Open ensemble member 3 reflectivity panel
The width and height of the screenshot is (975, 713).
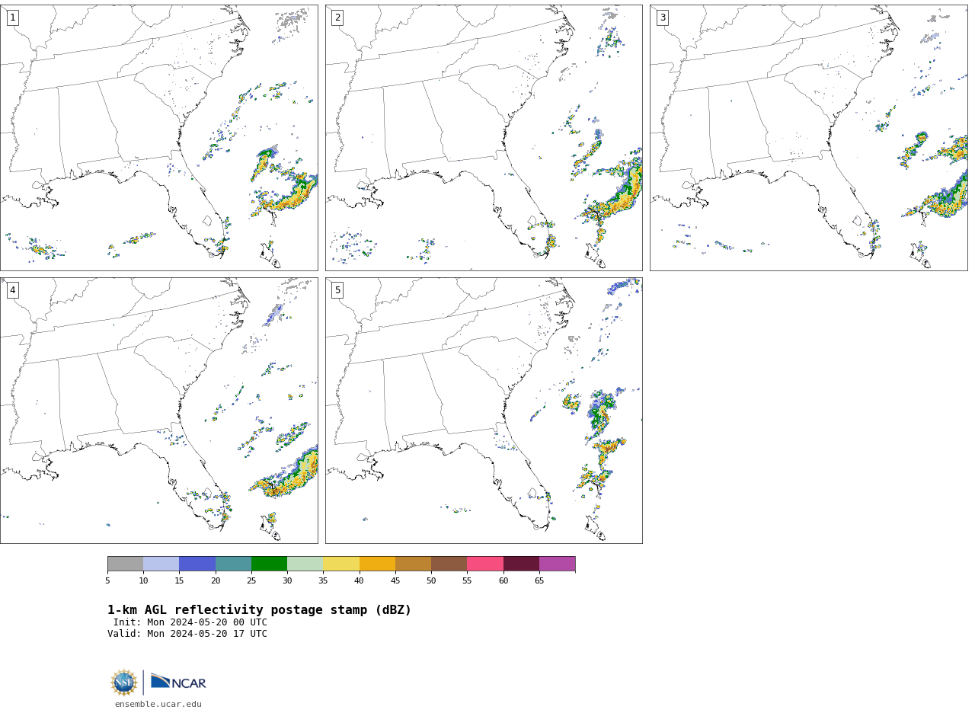tap(809, 138)
